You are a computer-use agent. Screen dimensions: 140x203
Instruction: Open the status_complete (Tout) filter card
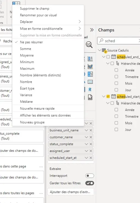22,136
